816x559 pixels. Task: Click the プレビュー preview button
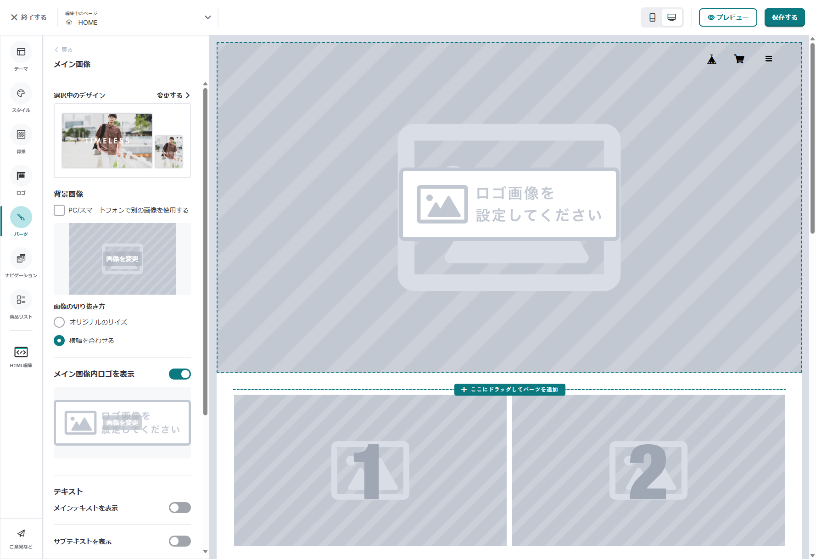coord(727,17)
